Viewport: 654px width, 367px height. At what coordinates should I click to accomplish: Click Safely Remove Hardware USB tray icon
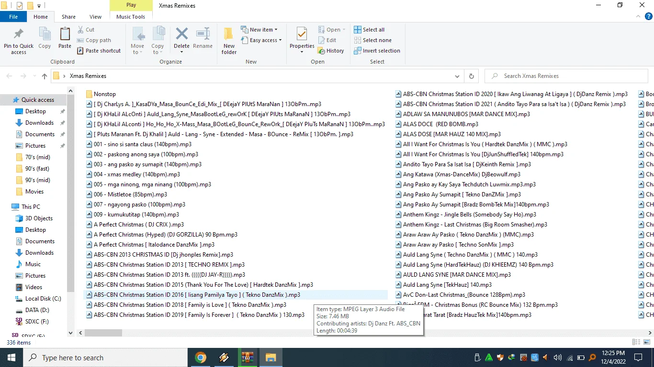(x=477, y=357)
